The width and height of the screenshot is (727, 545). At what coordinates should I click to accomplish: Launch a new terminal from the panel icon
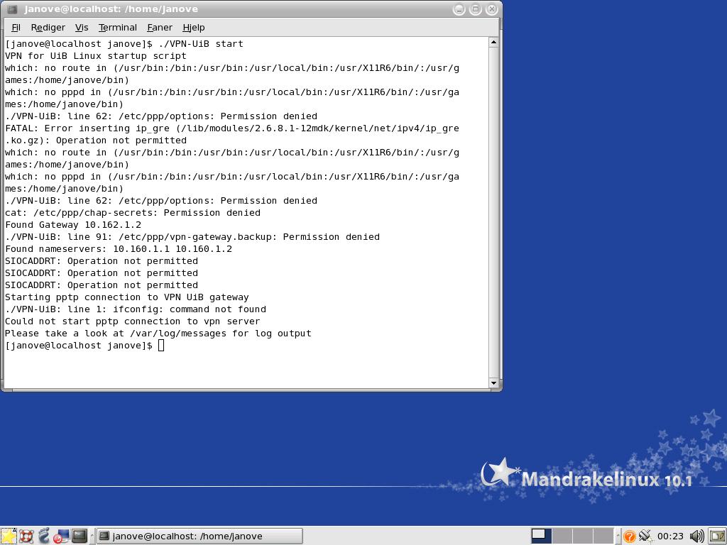pos(80,536)
